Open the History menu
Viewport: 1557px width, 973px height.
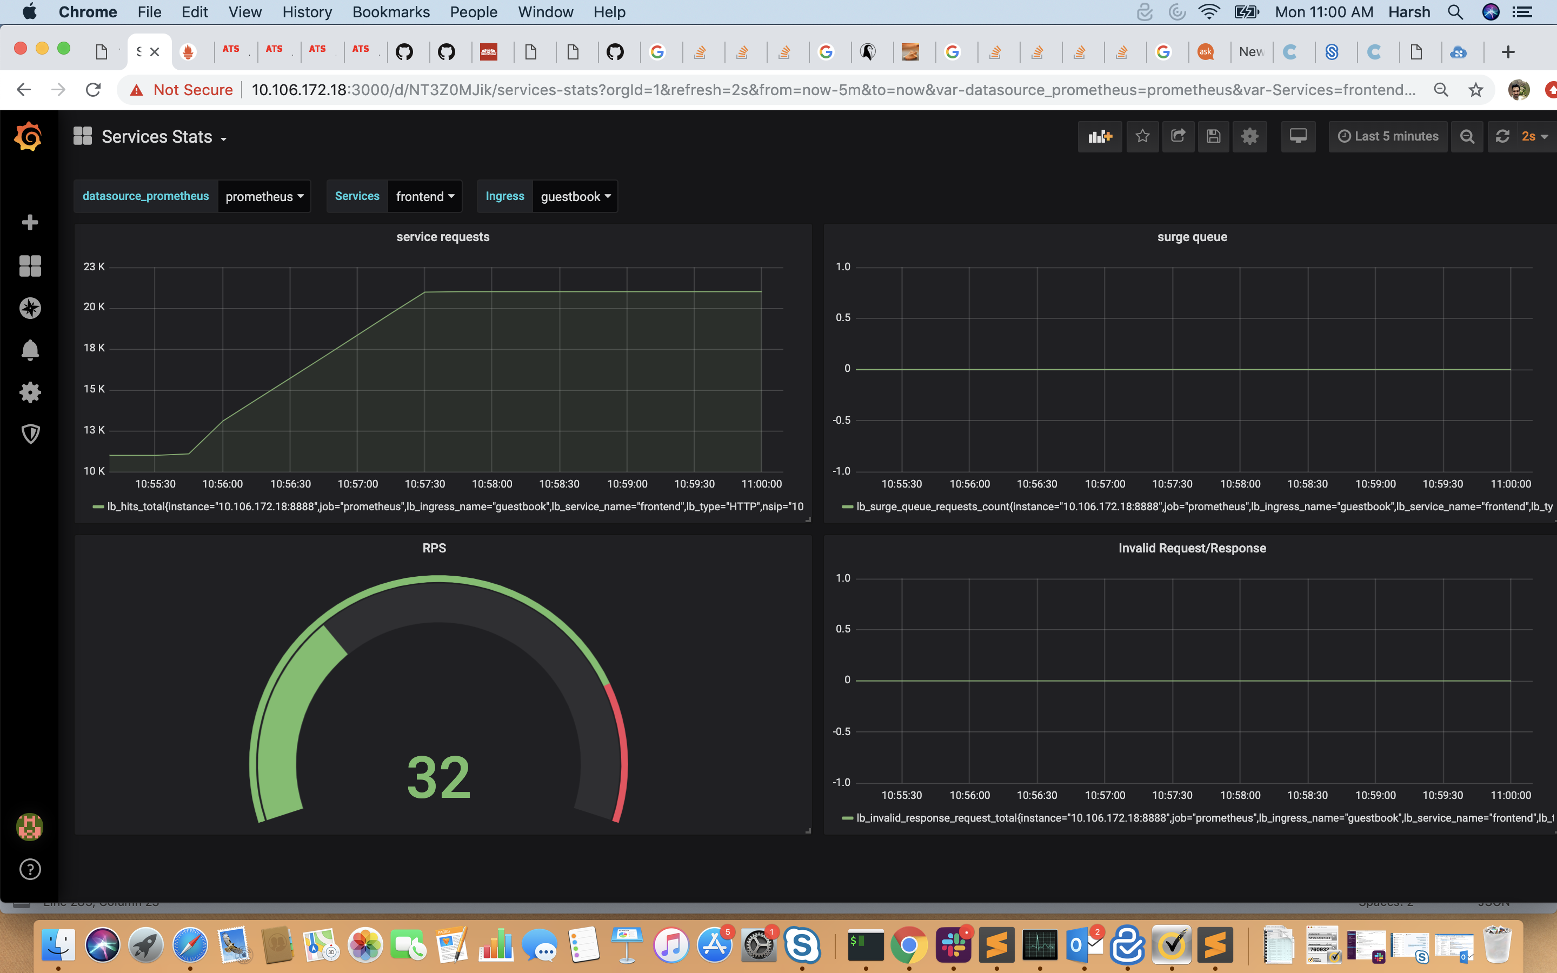(307, 12)
